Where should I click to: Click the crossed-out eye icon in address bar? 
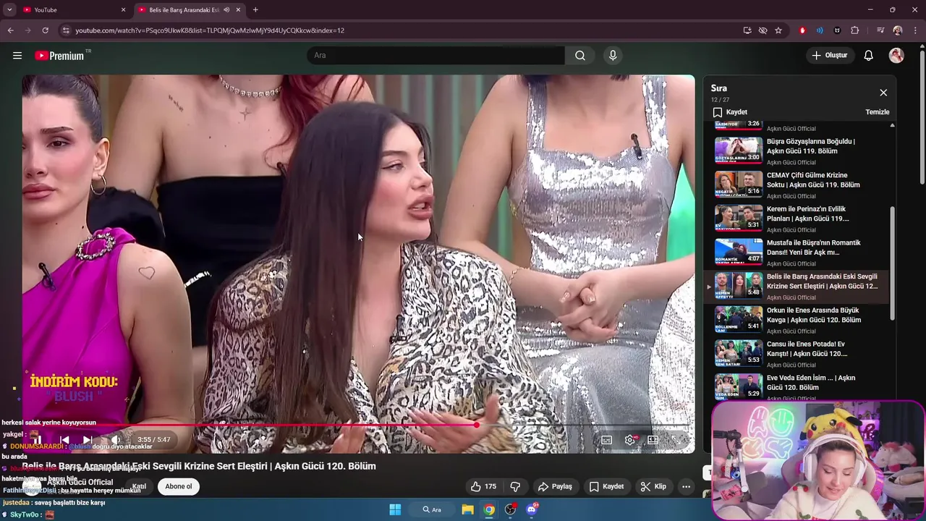[x=763, y=30]
